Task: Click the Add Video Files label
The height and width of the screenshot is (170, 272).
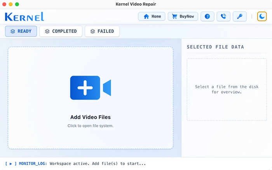Action: click(91, 117)
